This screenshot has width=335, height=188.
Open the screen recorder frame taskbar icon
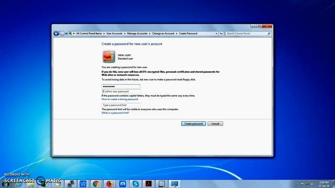click(x=162, y=184)
